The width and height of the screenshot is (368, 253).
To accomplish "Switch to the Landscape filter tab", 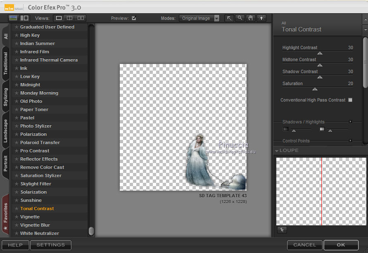I will coord(5,131).
